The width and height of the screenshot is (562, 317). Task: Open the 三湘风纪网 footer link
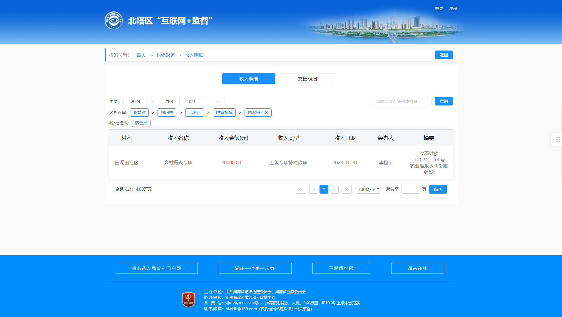pos(341,268)
